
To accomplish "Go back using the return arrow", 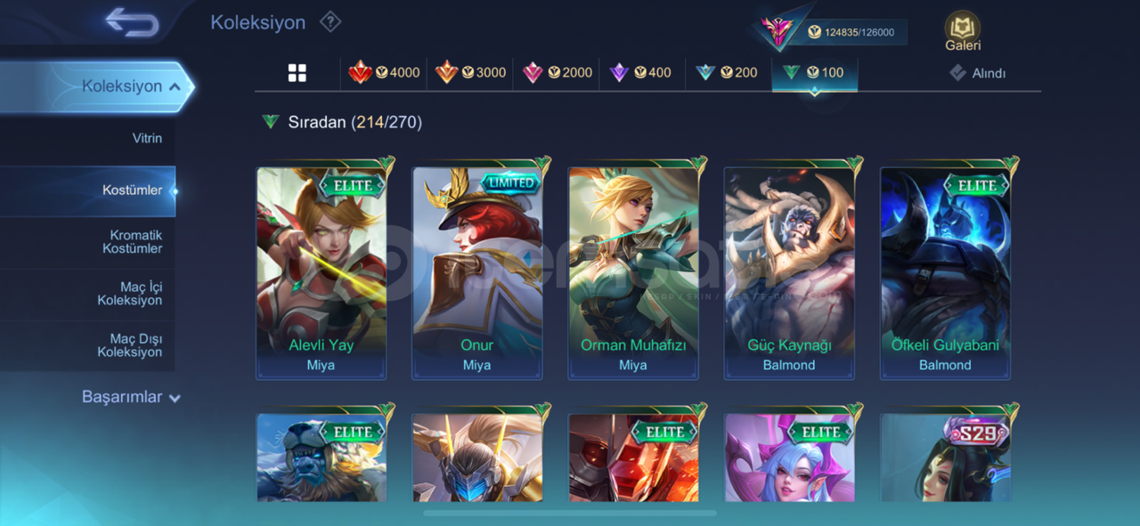I will (132, 22).
